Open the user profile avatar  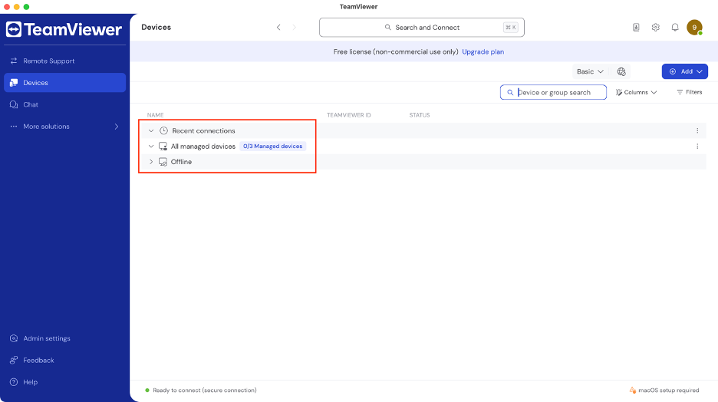[695, 28]
